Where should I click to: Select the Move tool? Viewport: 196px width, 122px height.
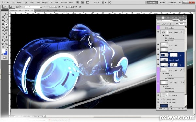7,14
